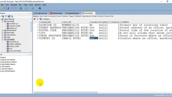Click the Connections tree vertical scrollbar

tap(31, 27)
